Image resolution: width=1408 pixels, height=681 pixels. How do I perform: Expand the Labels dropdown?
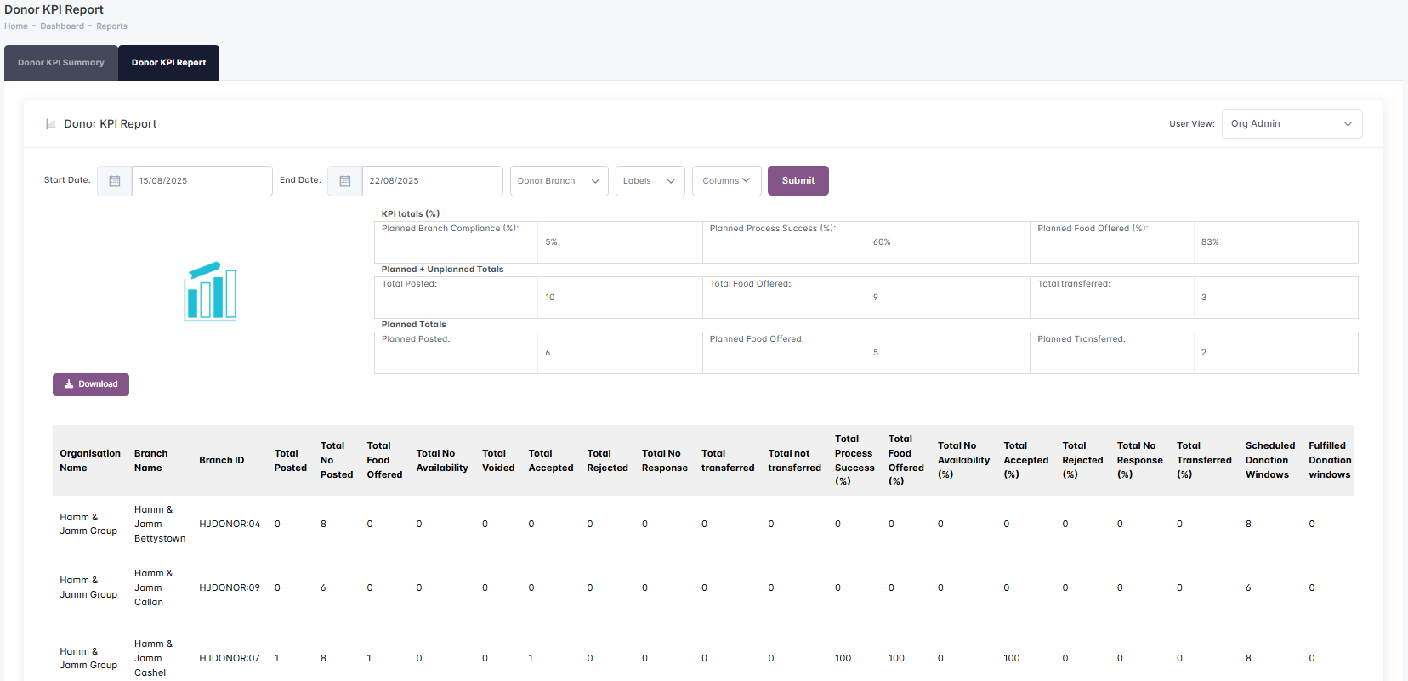[x=650, y=181]
